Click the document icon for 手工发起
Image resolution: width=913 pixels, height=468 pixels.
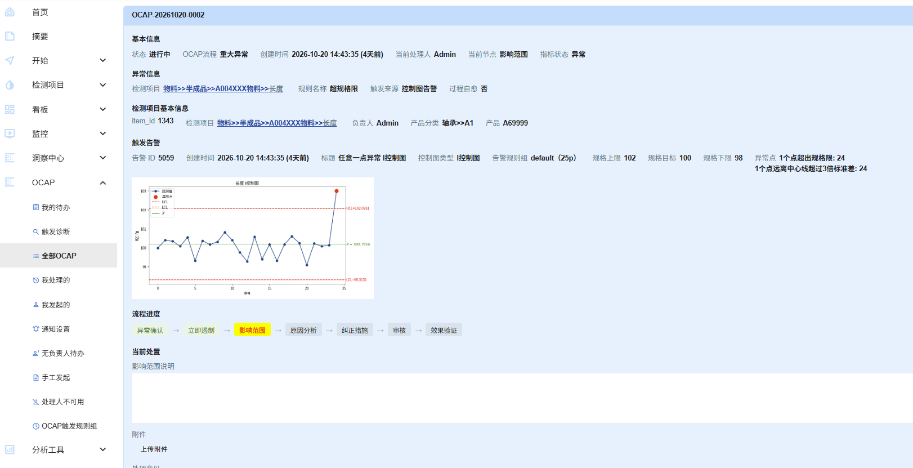tap(36, 378)
